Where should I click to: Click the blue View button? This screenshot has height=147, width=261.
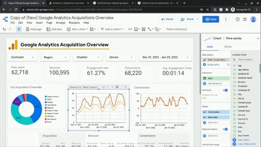click(x=211, y=19)
